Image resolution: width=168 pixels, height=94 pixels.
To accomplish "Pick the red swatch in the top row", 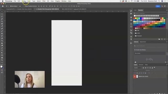I will coord(134,18).
